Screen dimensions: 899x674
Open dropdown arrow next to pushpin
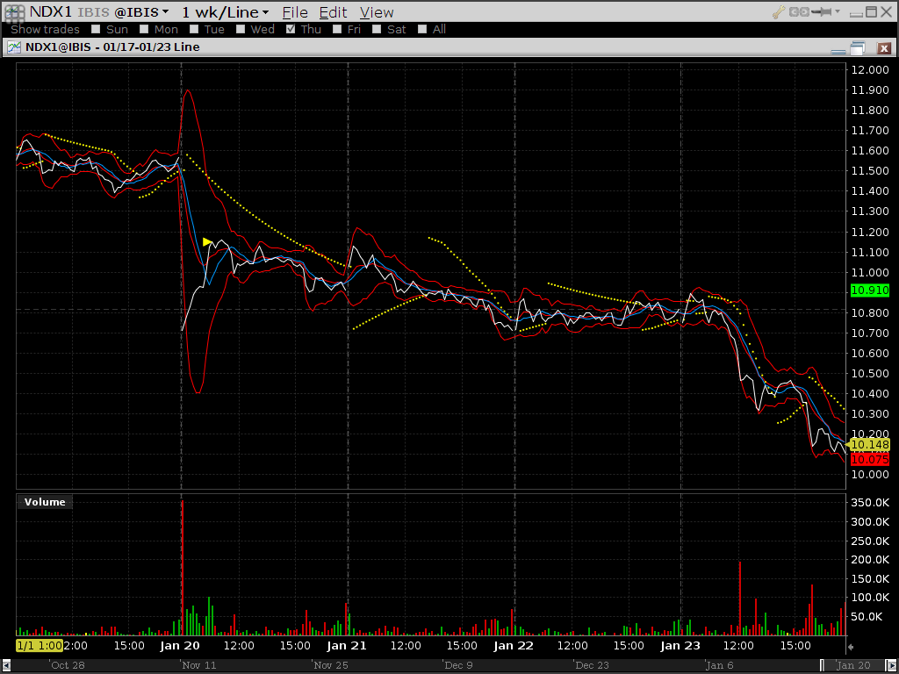click(x=838, y=11)
